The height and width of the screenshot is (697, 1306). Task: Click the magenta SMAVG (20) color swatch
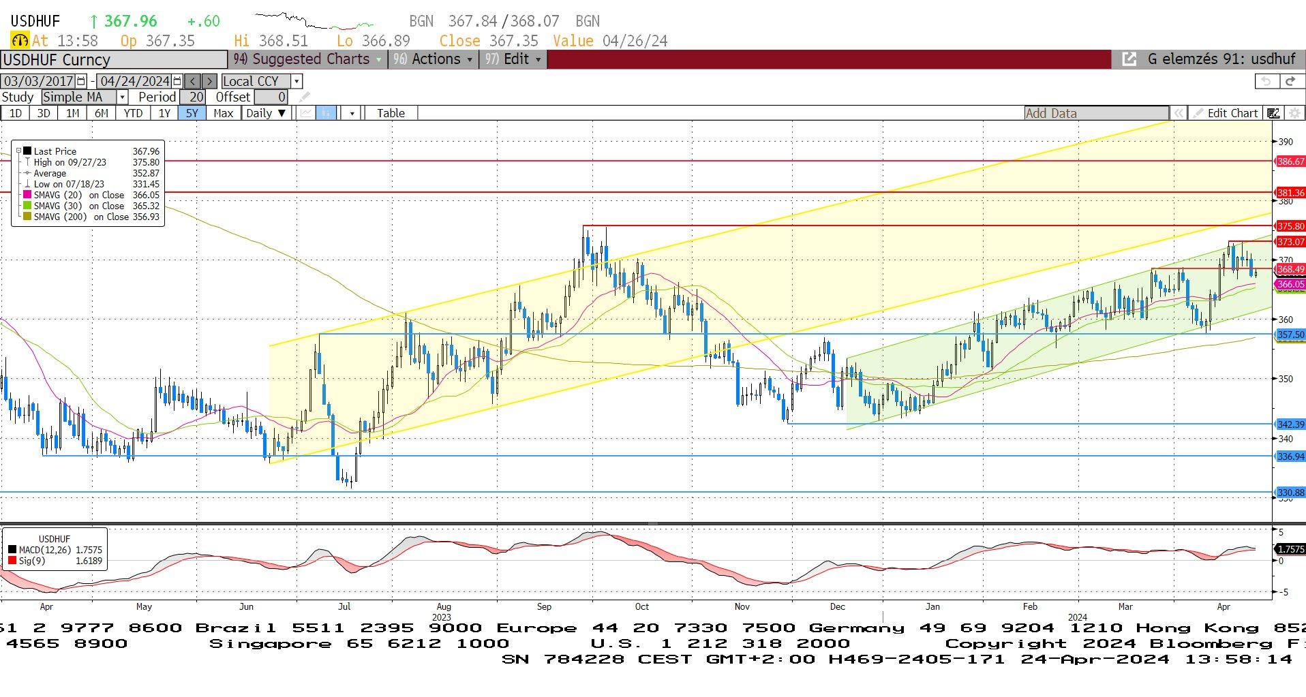(x=27, y=195)
